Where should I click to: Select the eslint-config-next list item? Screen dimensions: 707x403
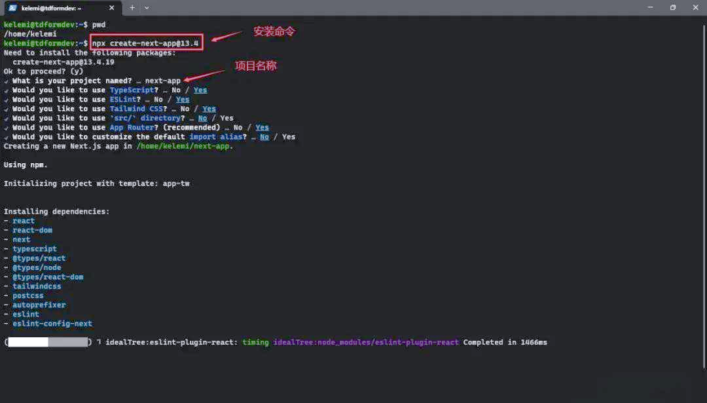(52, 323)
